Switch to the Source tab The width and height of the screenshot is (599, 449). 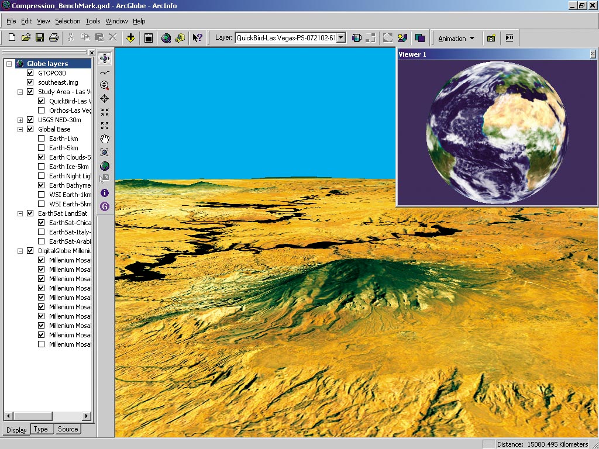pos(68,429)
